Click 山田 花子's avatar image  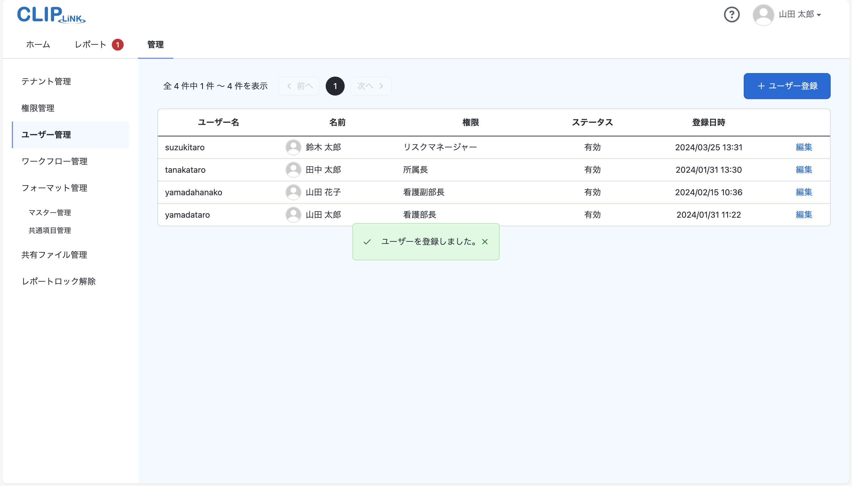tap(293, 192)
